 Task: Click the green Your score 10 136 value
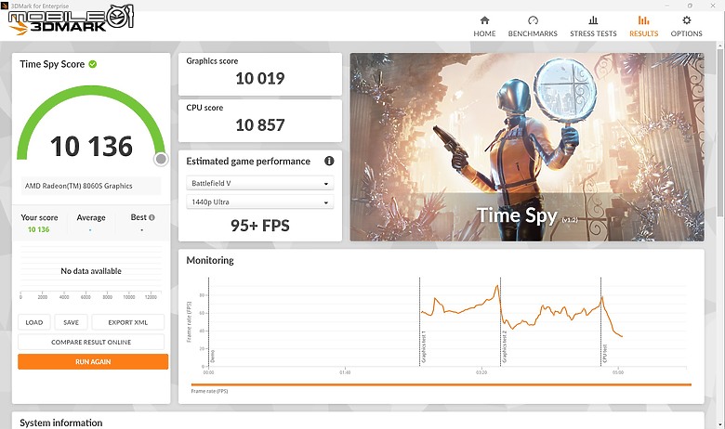click(x=38, y=229)
